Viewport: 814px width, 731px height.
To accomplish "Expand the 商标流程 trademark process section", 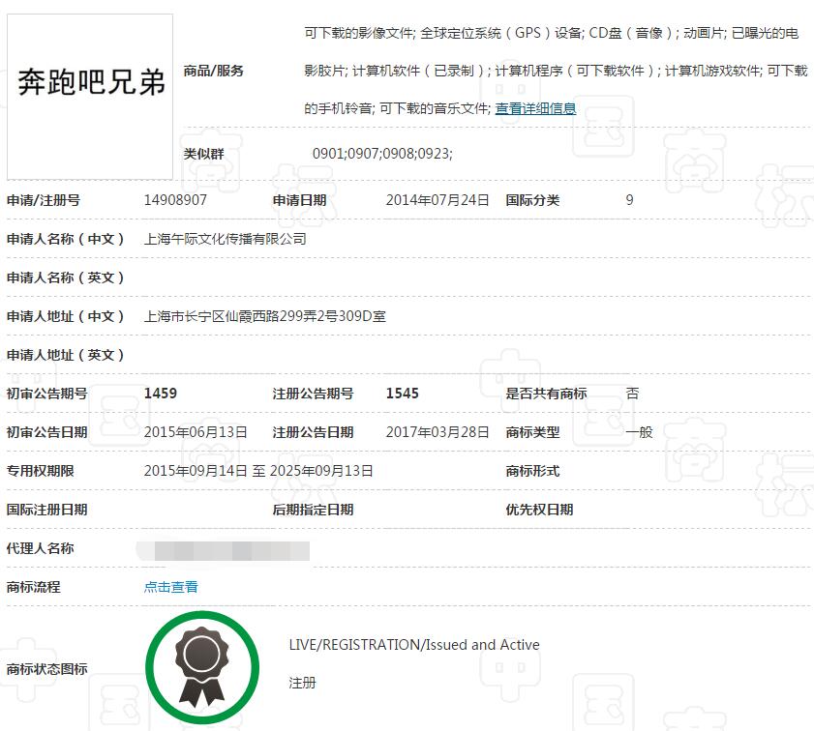I will 39,587.
